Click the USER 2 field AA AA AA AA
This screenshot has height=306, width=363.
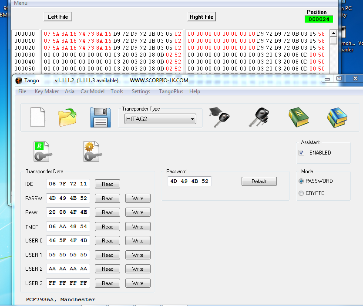[x=68, y=269]
